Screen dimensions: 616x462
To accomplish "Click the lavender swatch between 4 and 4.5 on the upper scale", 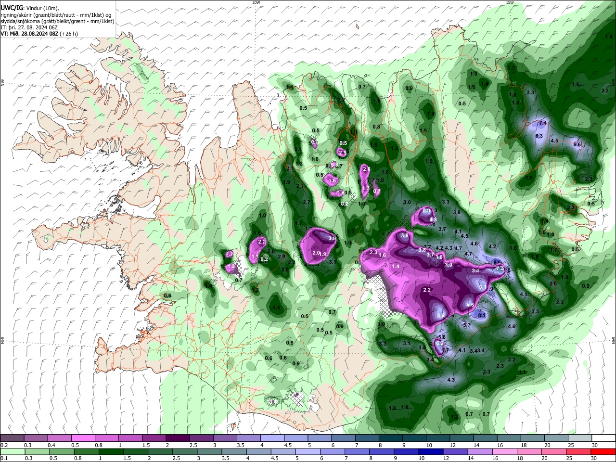I will point(271,438).
